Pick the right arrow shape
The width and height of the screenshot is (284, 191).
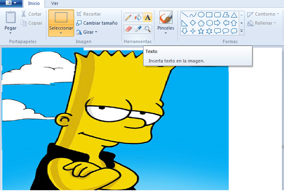(218, 23)
